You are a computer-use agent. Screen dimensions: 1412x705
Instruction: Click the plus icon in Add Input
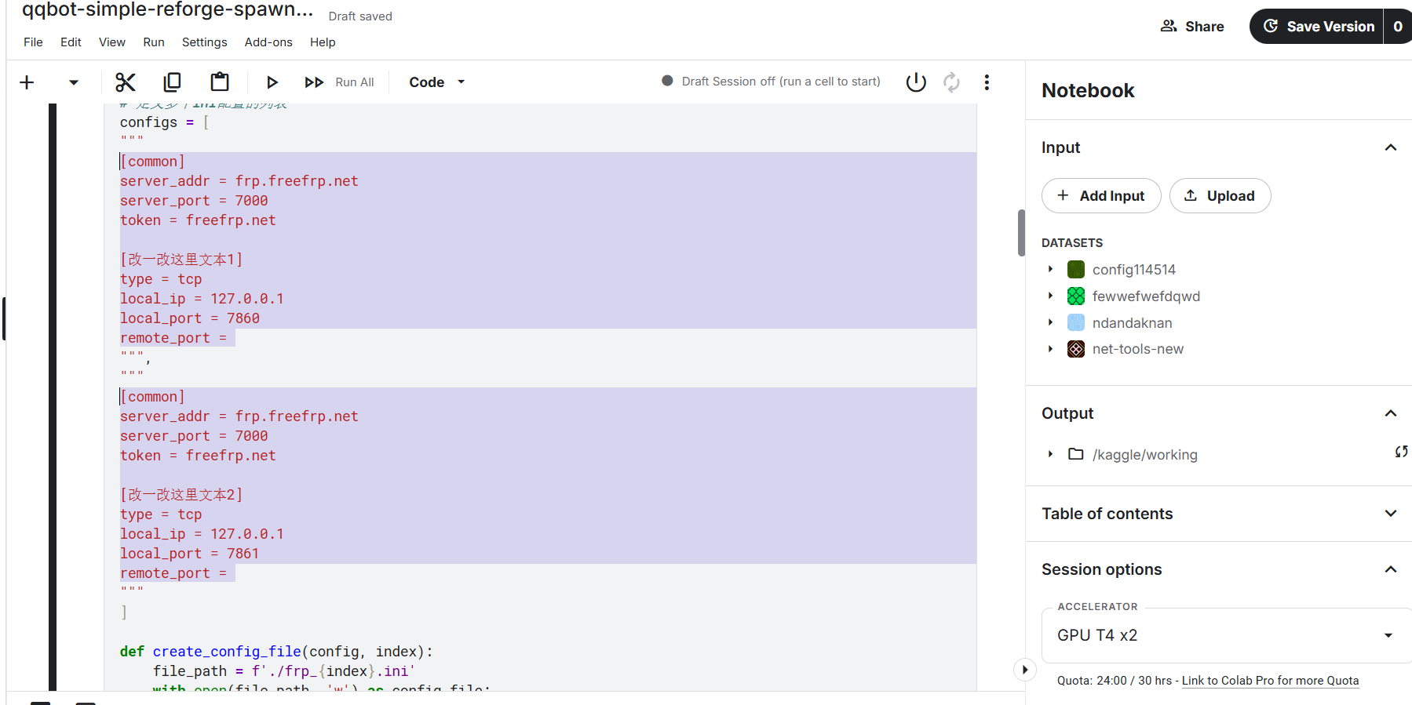click(x=1063, y=195)
